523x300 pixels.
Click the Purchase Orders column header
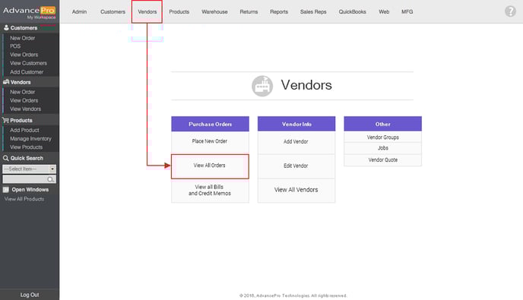210,124
